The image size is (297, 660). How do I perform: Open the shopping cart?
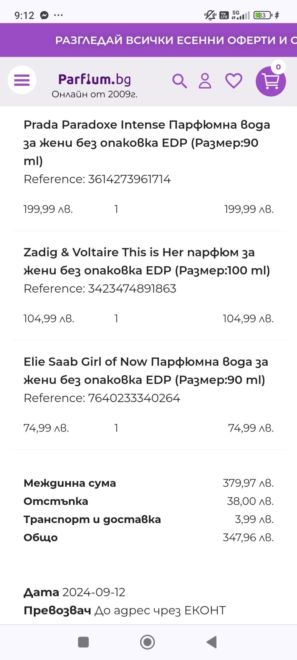click(x=271, y=82)
